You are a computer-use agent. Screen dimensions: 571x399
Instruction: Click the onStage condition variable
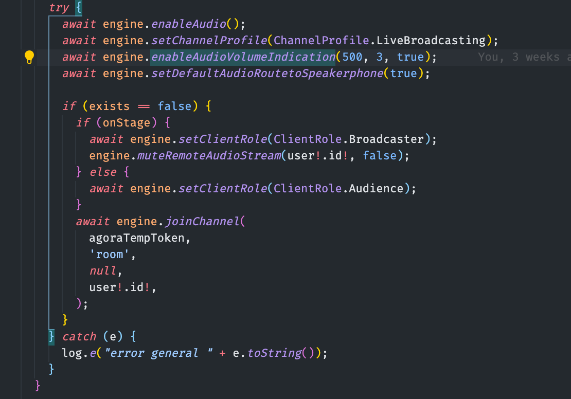click(x=127, y=123)
